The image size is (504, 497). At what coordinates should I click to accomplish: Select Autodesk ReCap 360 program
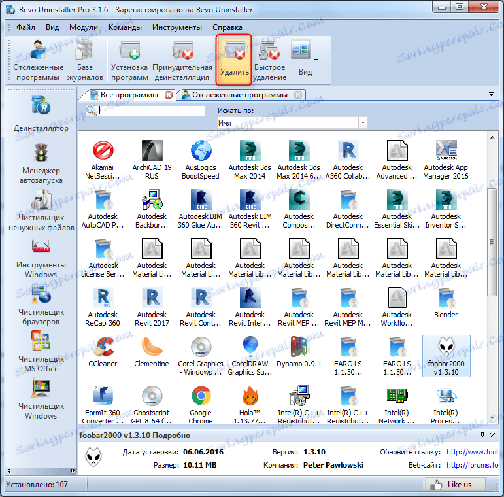tap(103, 307)
